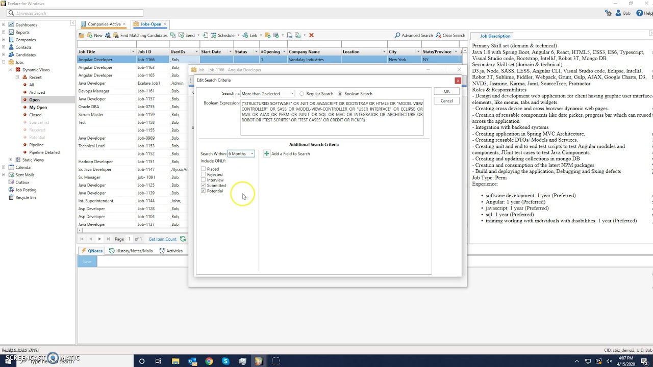Open Recycle Bin in the sidebar

25,197
